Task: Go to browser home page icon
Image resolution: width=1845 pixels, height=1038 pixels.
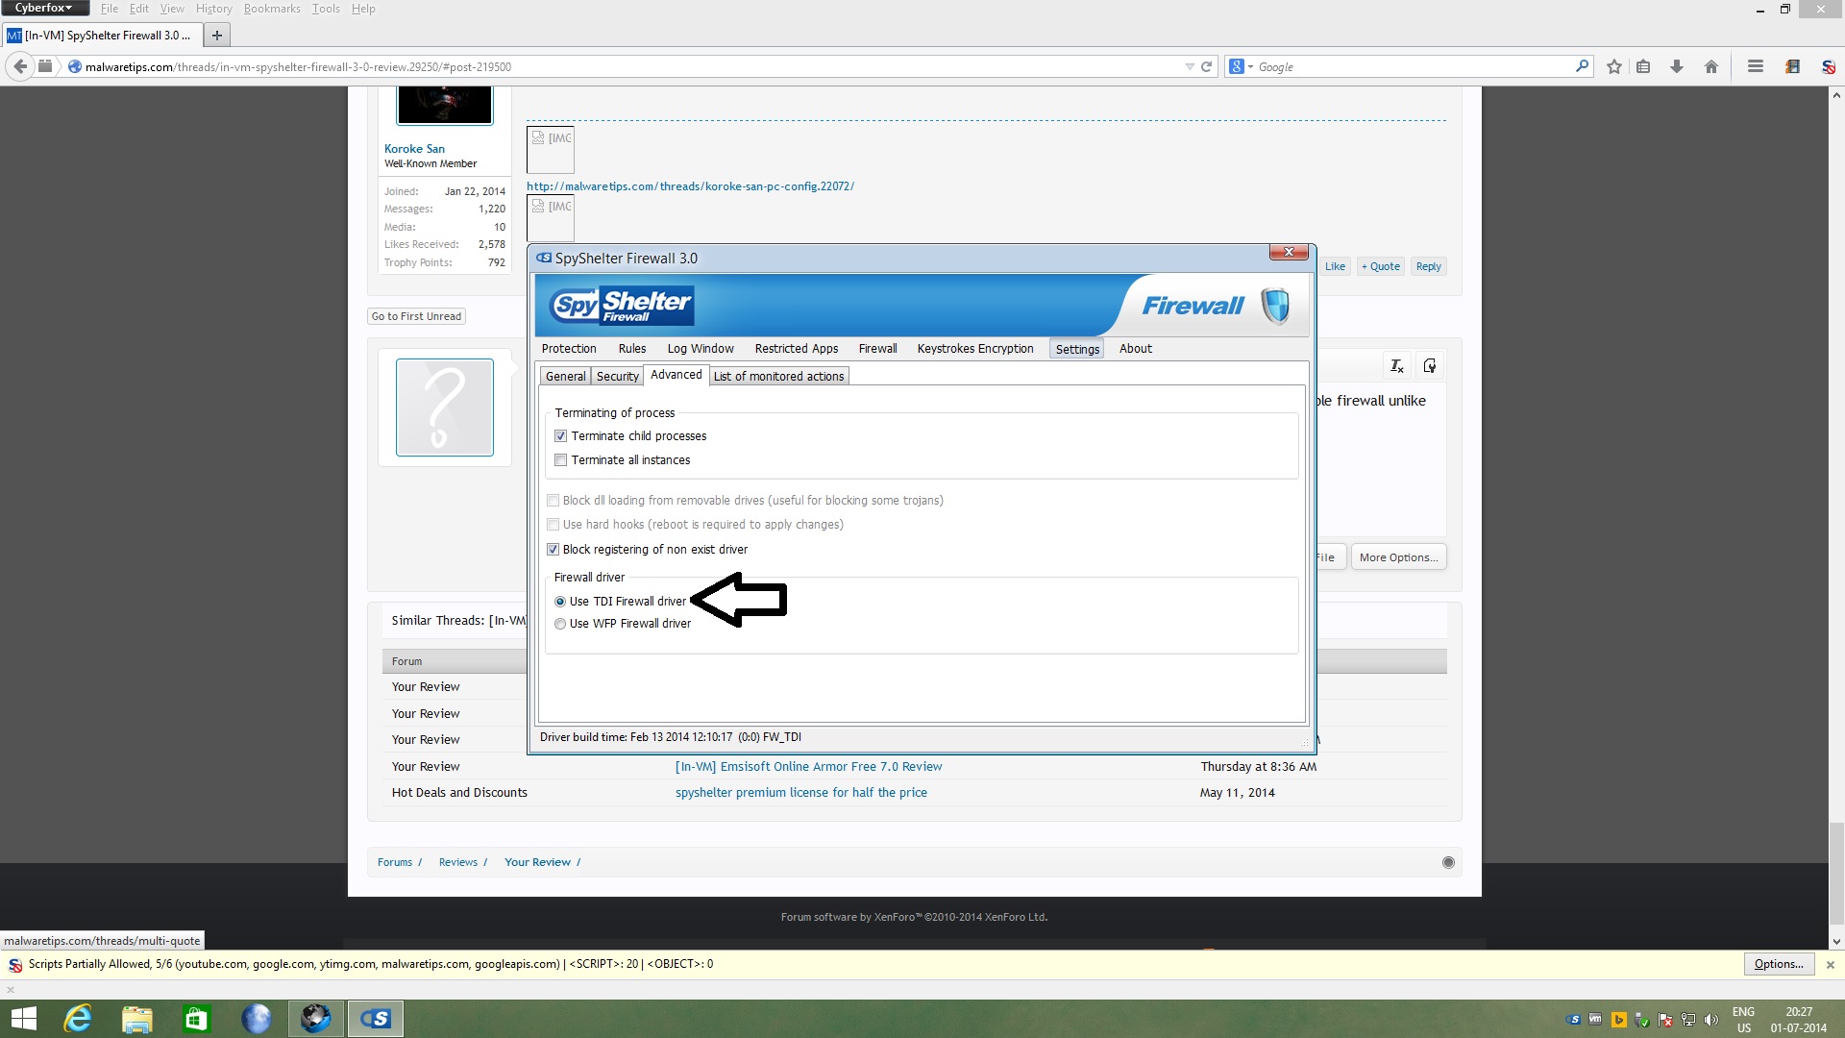Action: 1711,66
